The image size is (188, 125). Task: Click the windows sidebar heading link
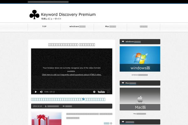pyautogui.click(x=133, y=42)
